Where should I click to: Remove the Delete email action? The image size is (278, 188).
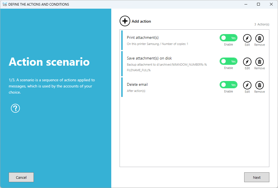coord(259,85)
